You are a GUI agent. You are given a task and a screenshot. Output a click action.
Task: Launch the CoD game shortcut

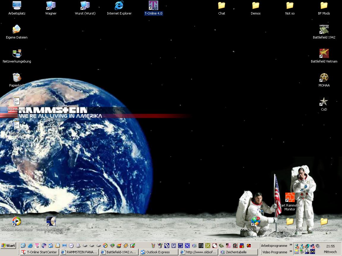coord(324,104)
